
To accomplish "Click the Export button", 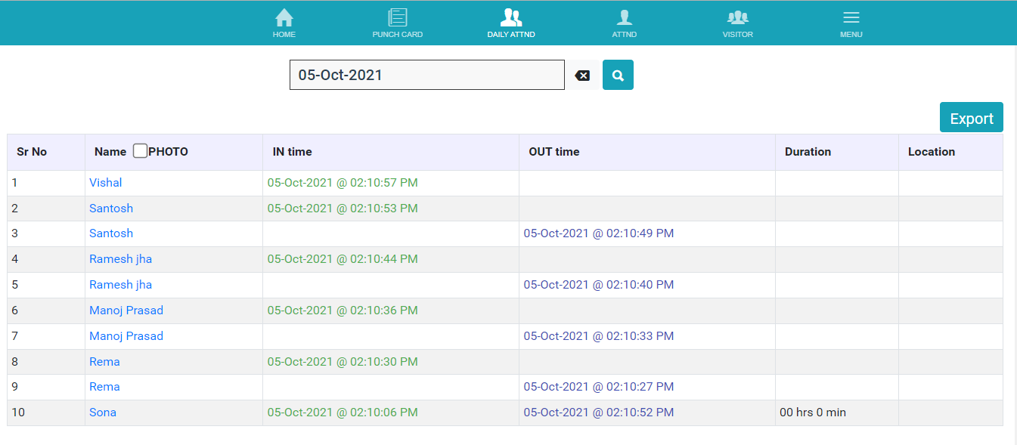I will coord(971,118).
